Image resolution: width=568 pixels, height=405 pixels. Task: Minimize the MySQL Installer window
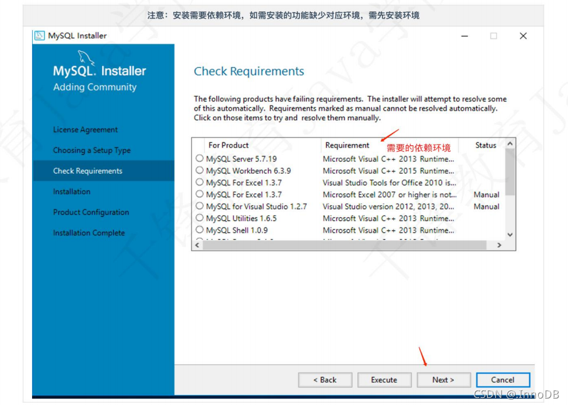[464, 36]
